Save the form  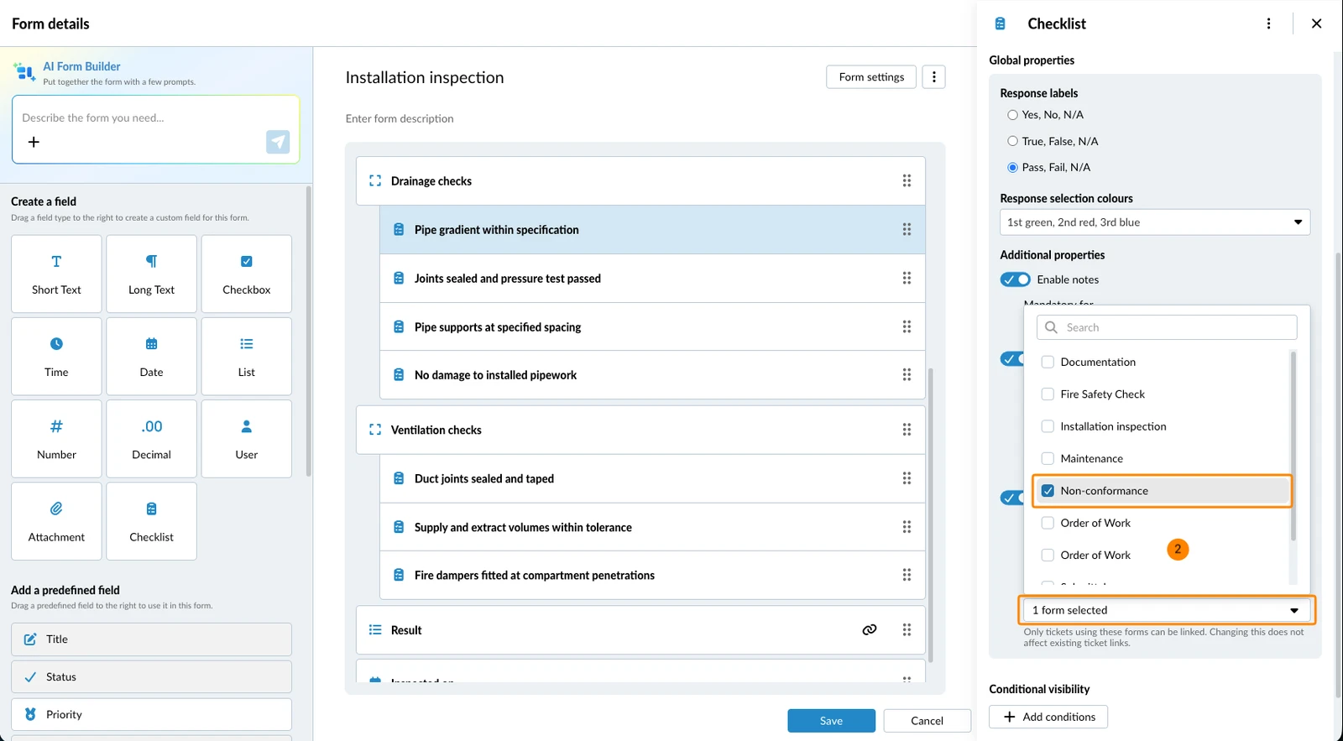(x=831, y=721)
